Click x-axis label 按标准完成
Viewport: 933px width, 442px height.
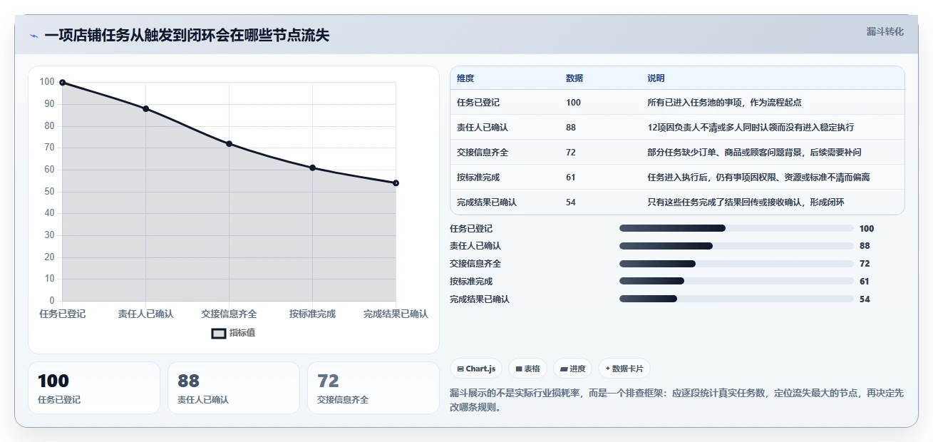coord(312,314)
